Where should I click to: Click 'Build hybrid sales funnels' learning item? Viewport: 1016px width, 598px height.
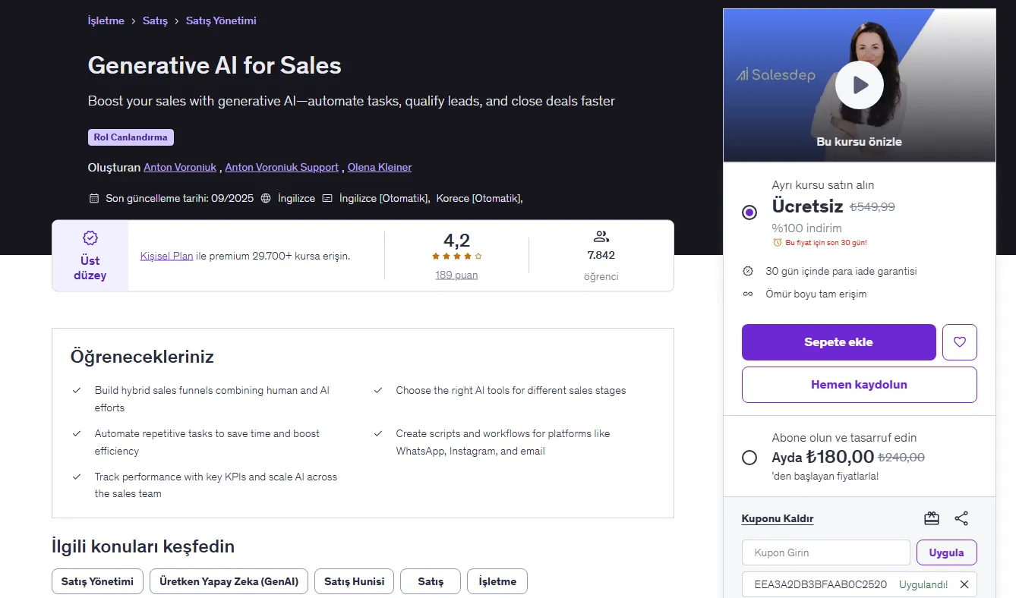coord(212,399)
